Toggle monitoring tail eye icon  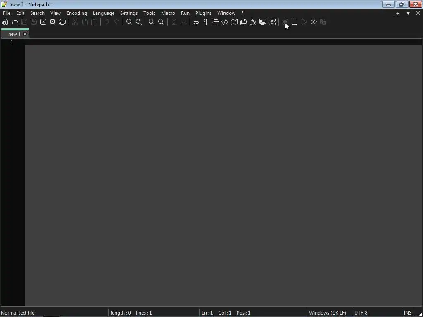point(272,22)
